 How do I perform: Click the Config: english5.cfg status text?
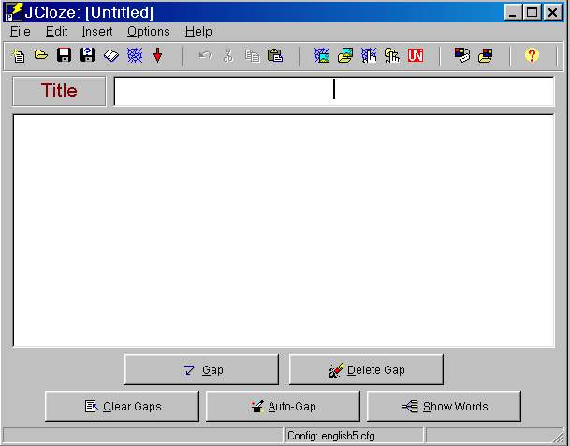click(x=330, y=435)
